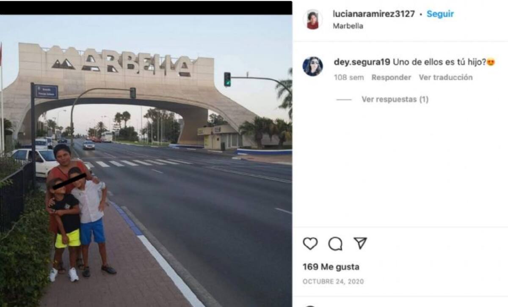Visit the dey.segura19 username link
Image resolution: width=508 pixels, height=307 pixels.
click(362, 62)
